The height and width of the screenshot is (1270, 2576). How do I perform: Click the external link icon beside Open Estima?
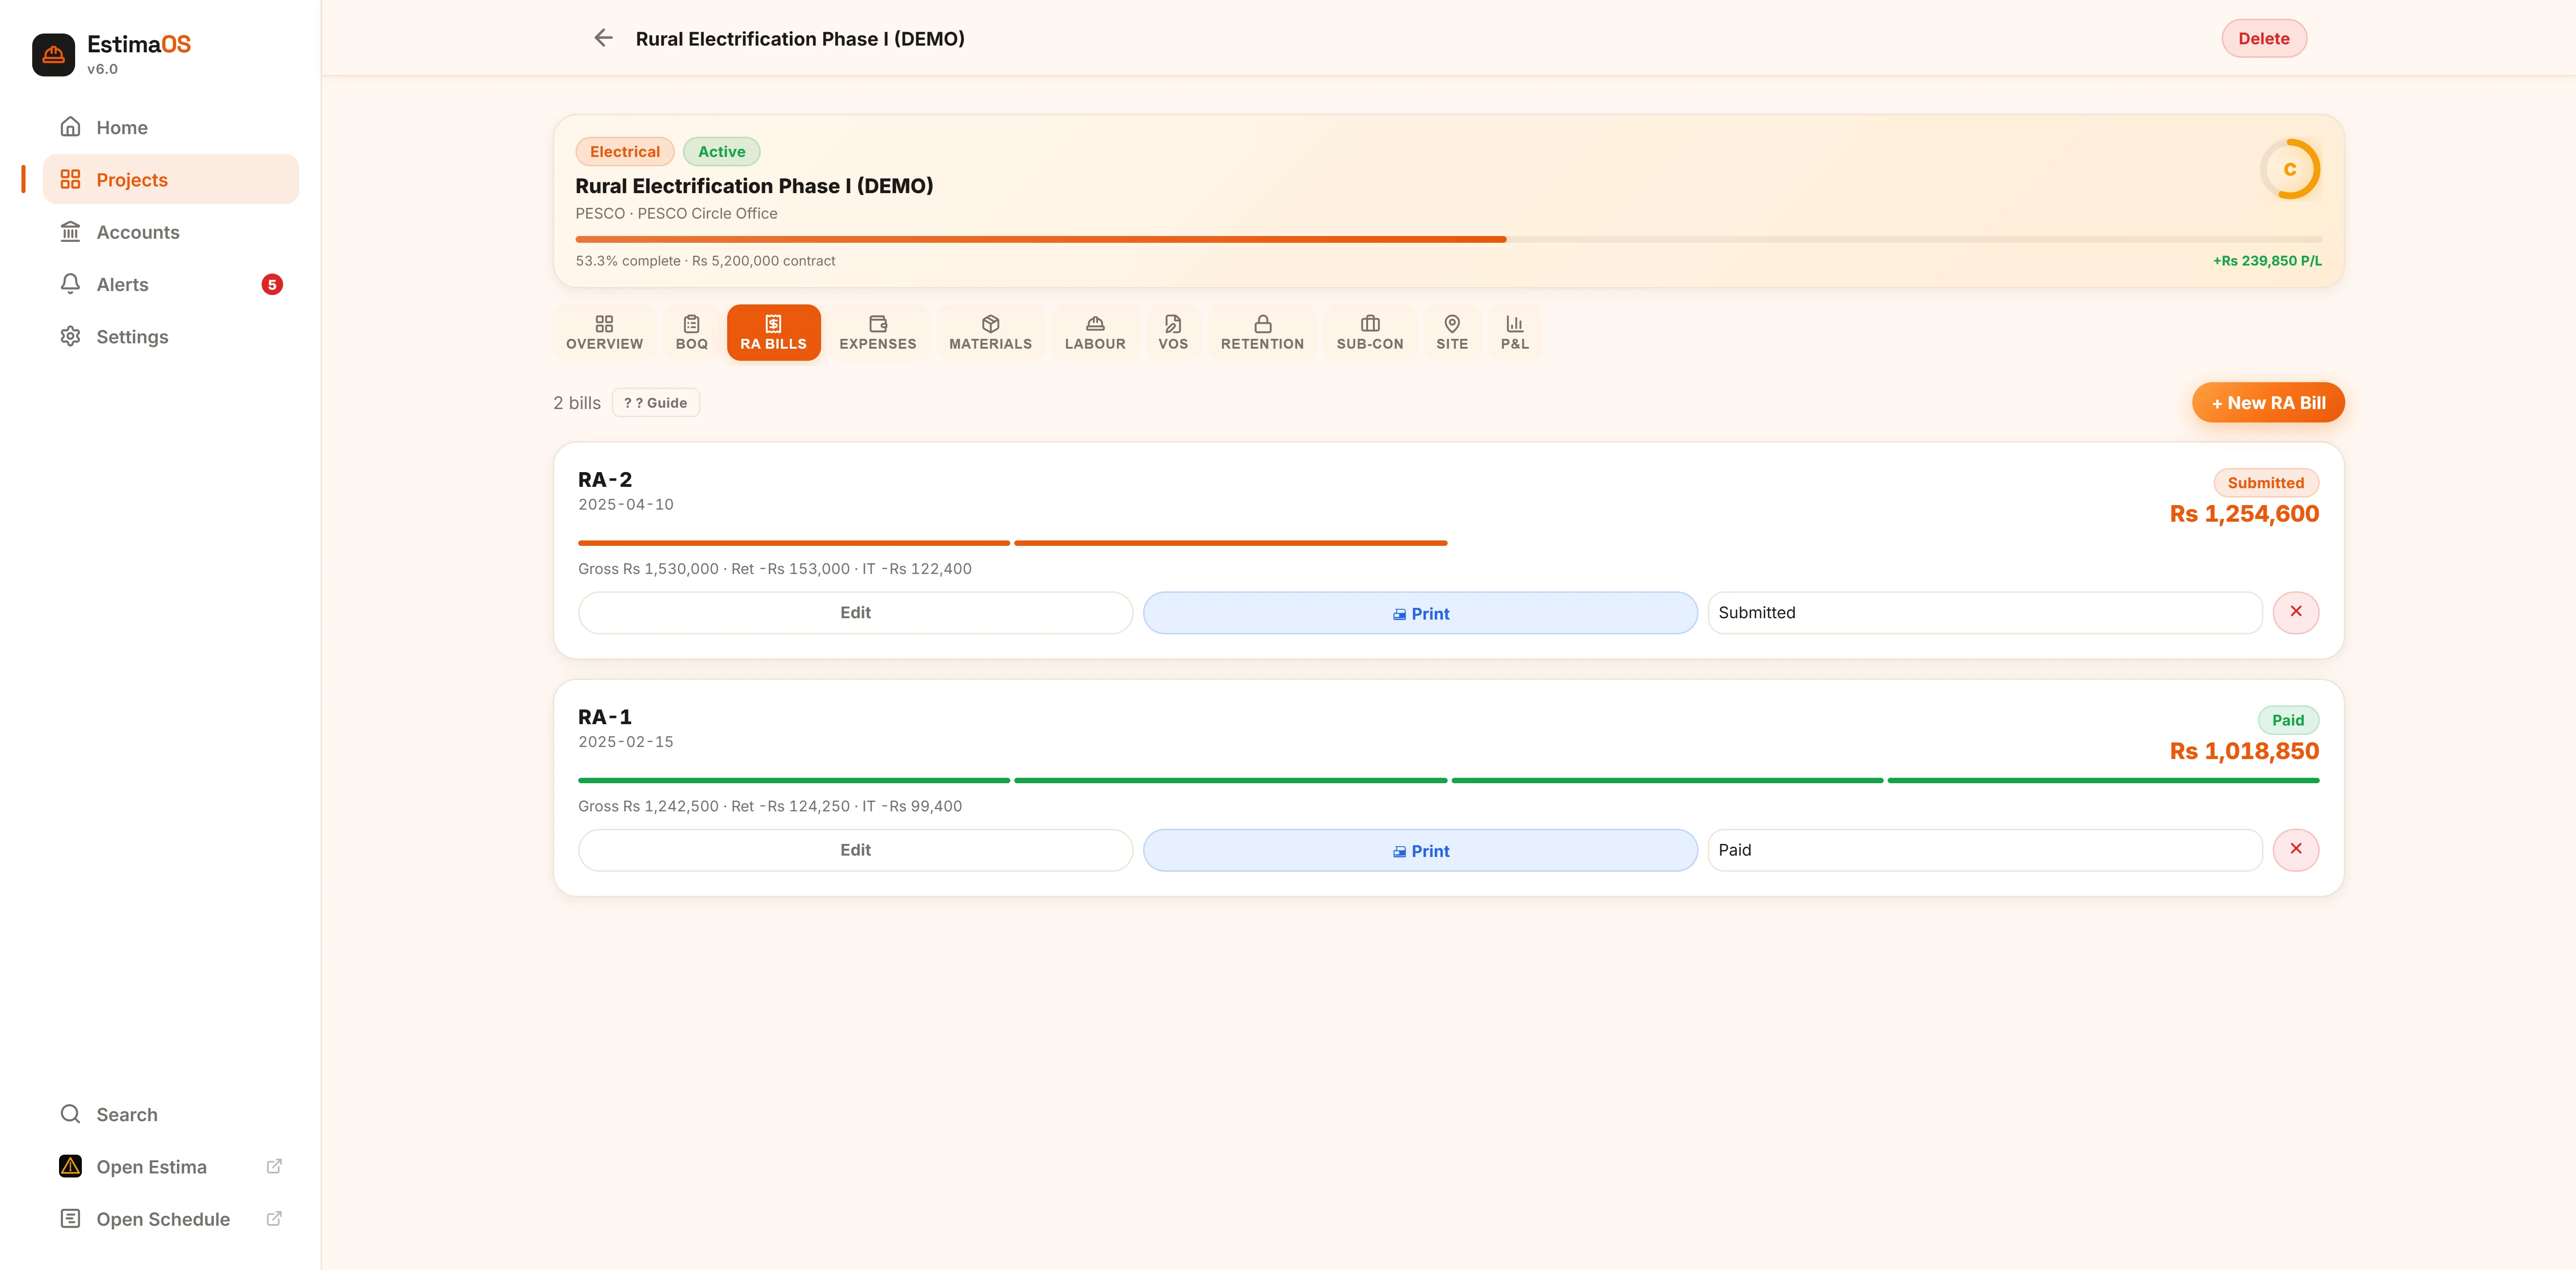click(274, 1166)
